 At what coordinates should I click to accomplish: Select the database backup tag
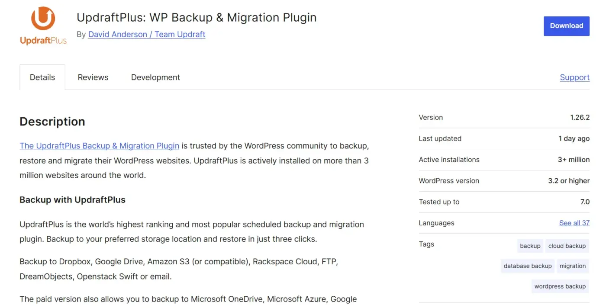tap(528, 266)
